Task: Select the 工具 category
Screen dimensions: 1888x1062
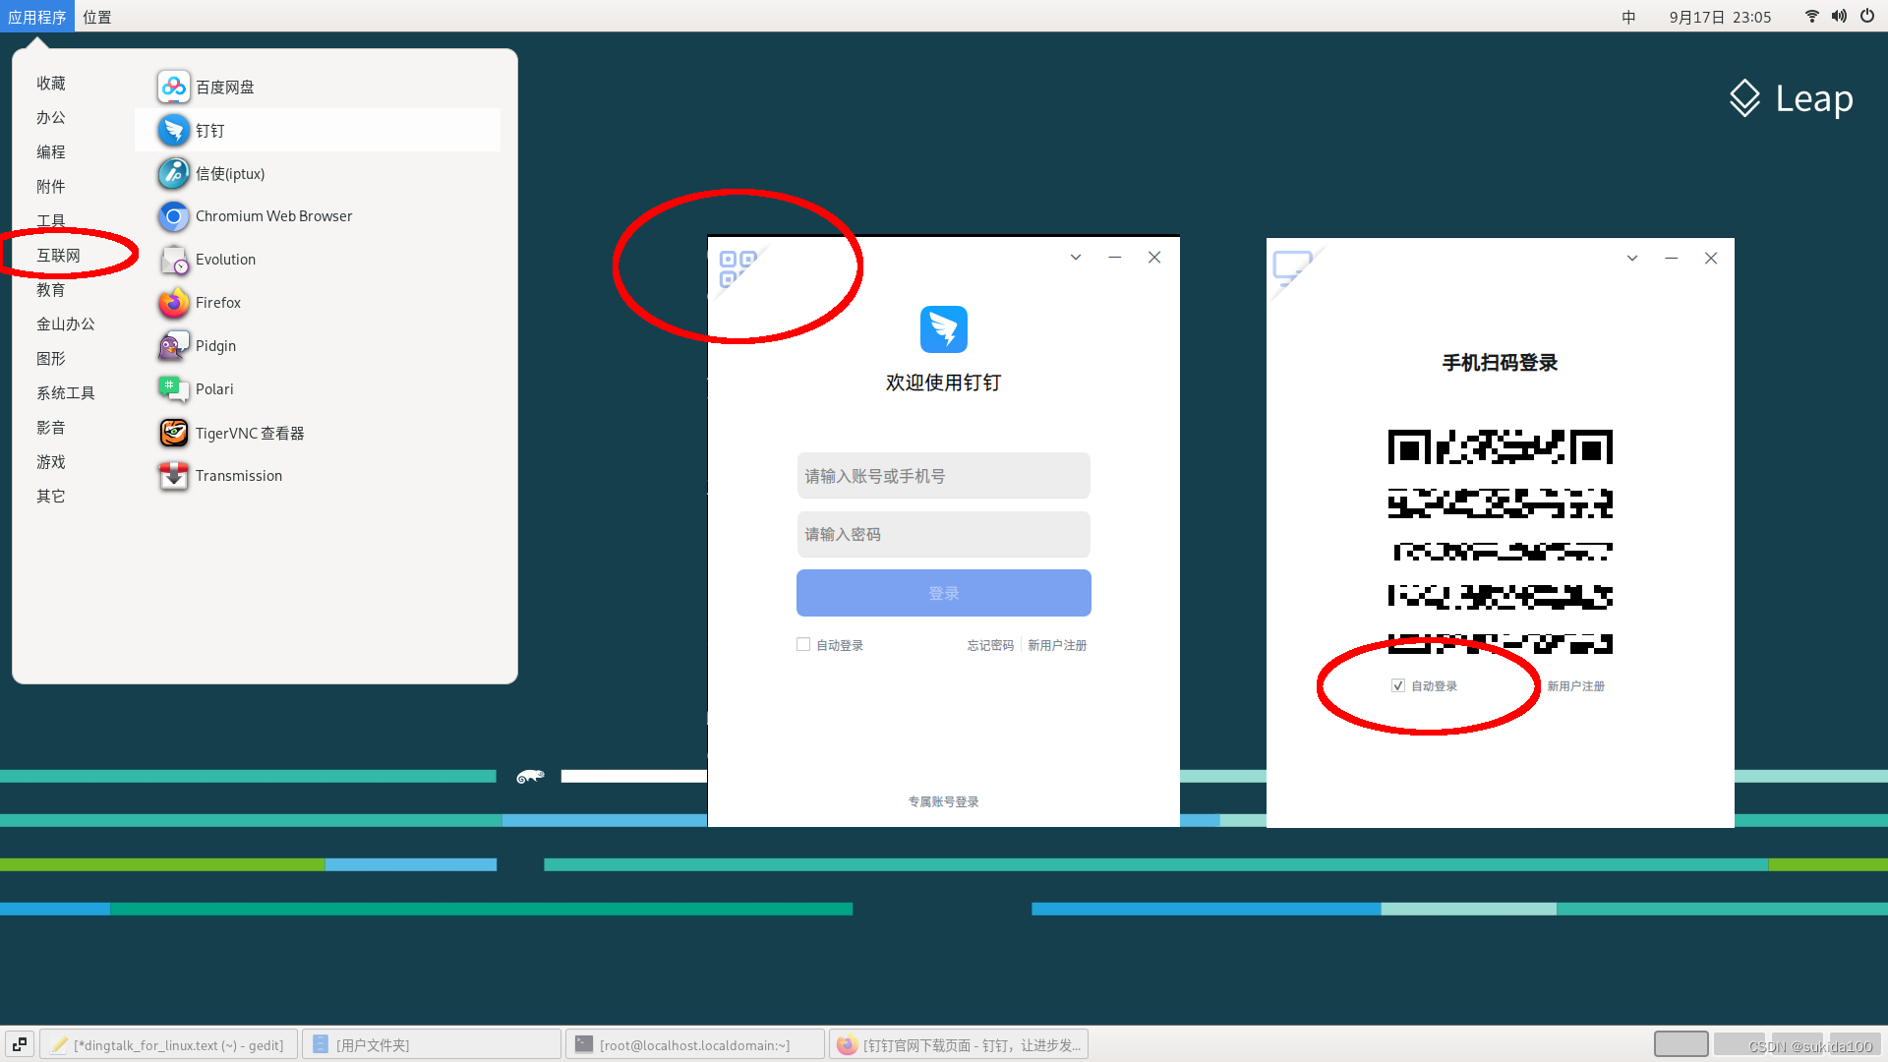Action: click(51, 221)
